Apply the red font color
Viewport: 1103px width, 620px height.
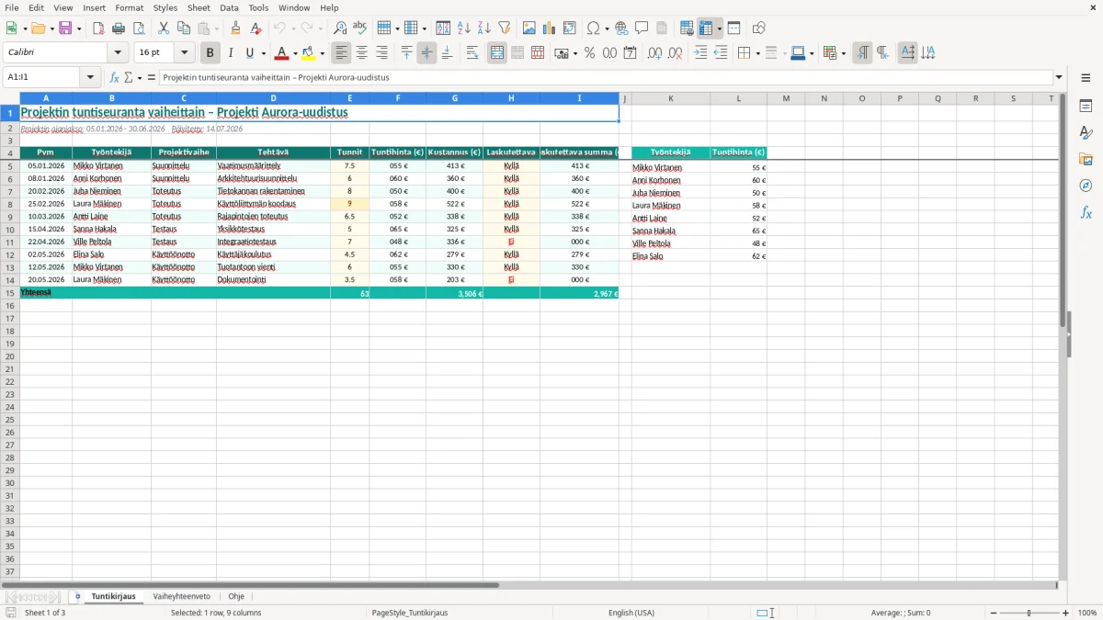[x=282, y=53]
